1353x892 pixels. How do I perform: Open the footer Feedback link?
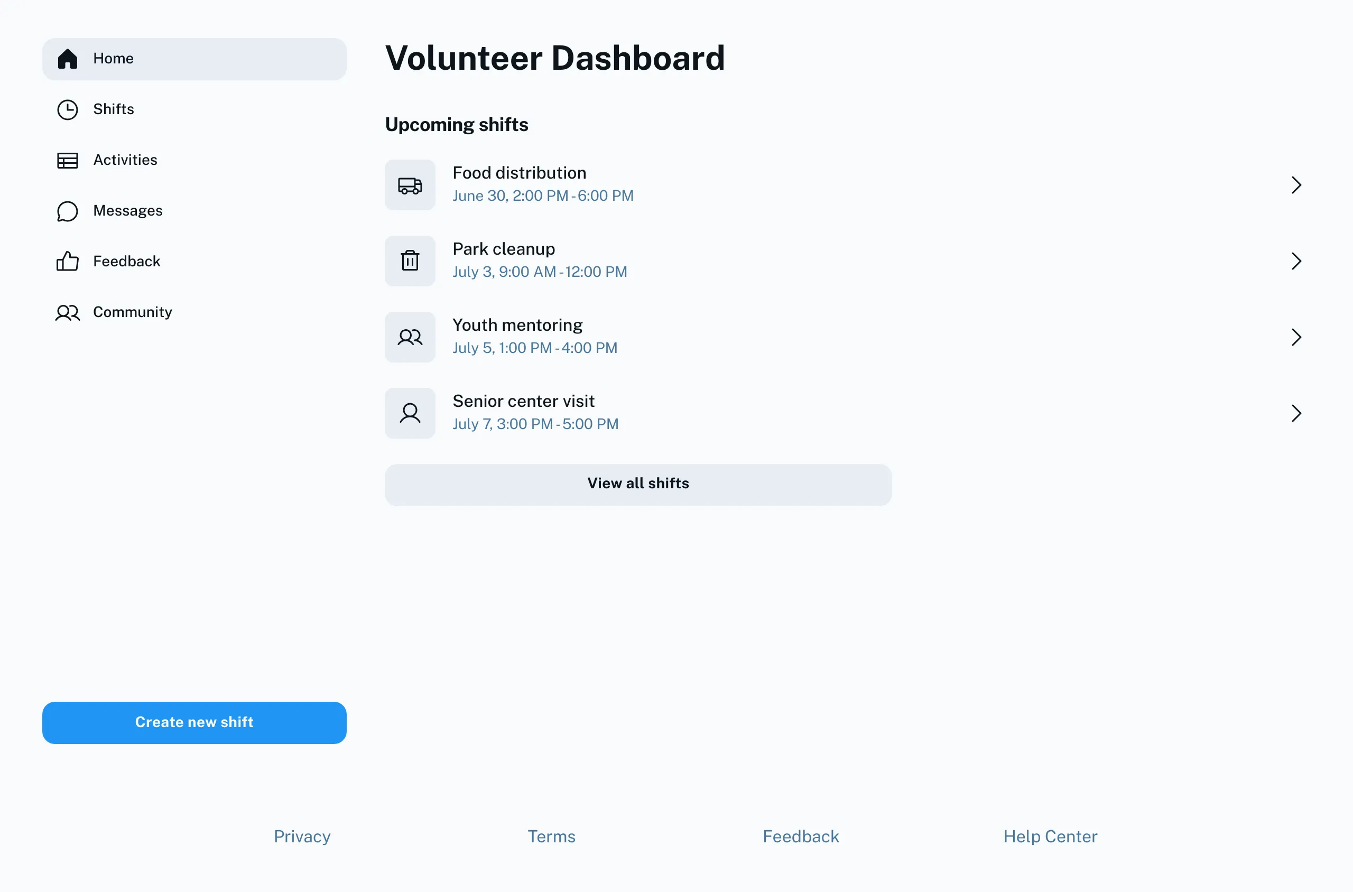801,836
